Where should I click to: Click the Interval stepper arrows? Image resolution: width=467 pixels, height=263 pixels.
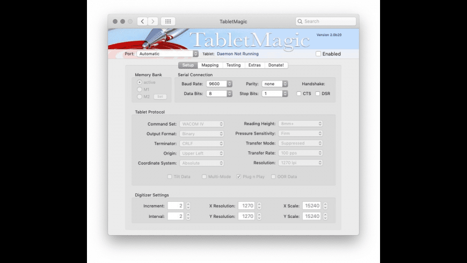click(188, 216)
